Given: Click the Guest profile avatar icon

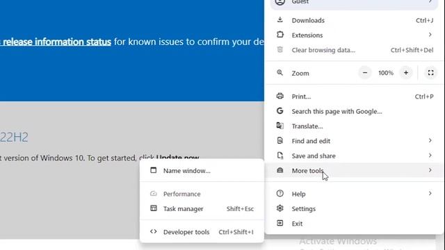Looking at the screenshot, I should point(280,1).
